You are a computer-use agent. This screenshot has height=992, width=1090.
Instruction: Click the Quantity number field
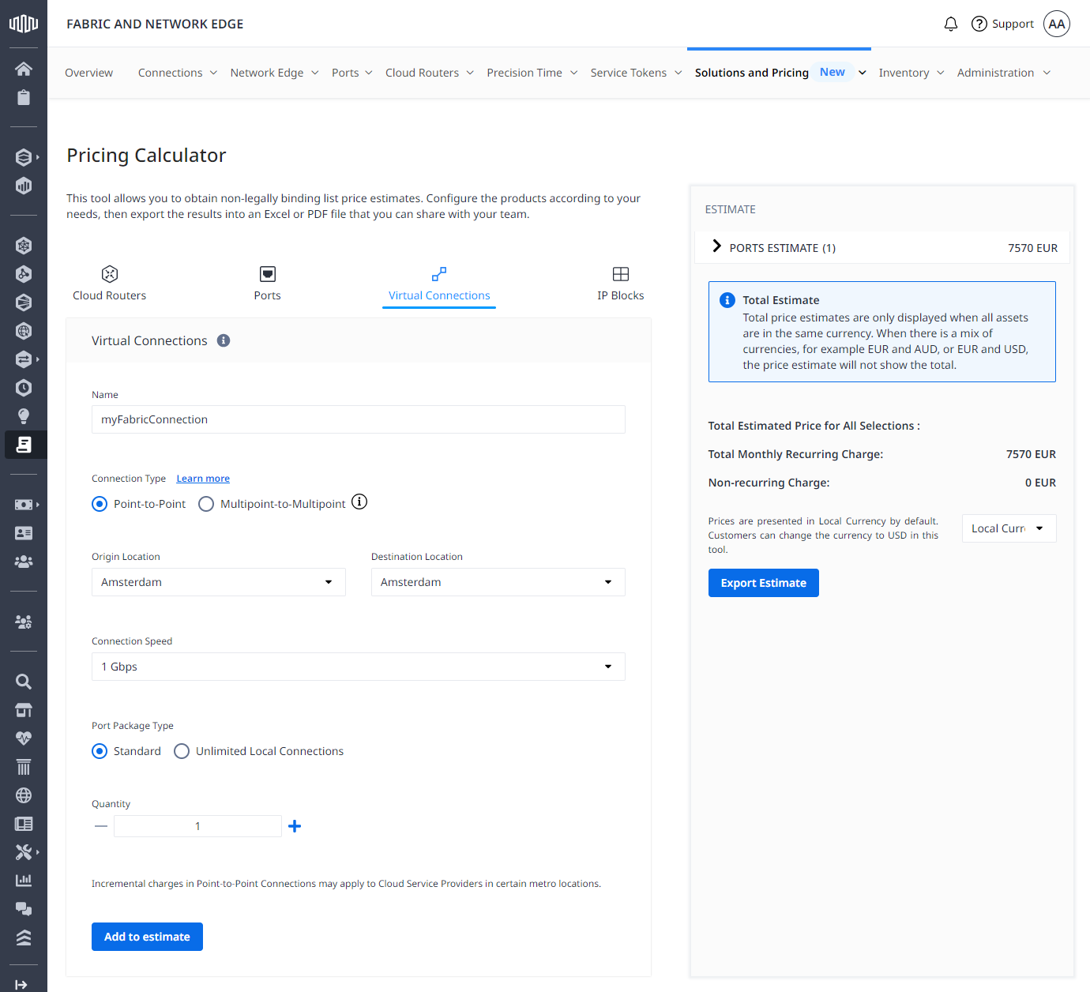click(x=197, y=826)
